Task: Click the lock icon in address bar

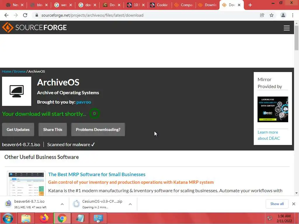Action: [37, 15]
